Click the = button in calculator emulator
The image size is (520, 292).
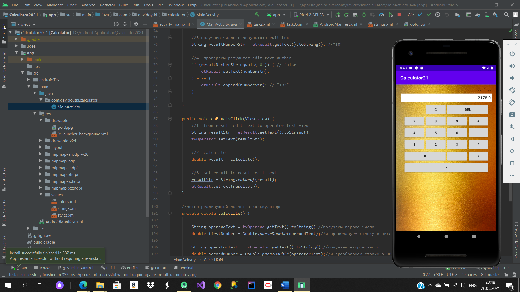446,168
